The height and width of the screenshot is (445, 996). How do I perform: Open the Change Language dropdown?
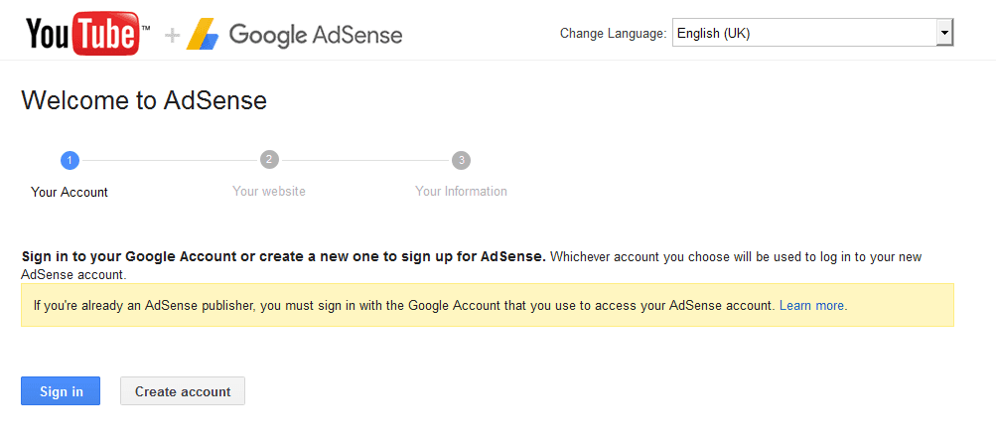pos(812,33)
